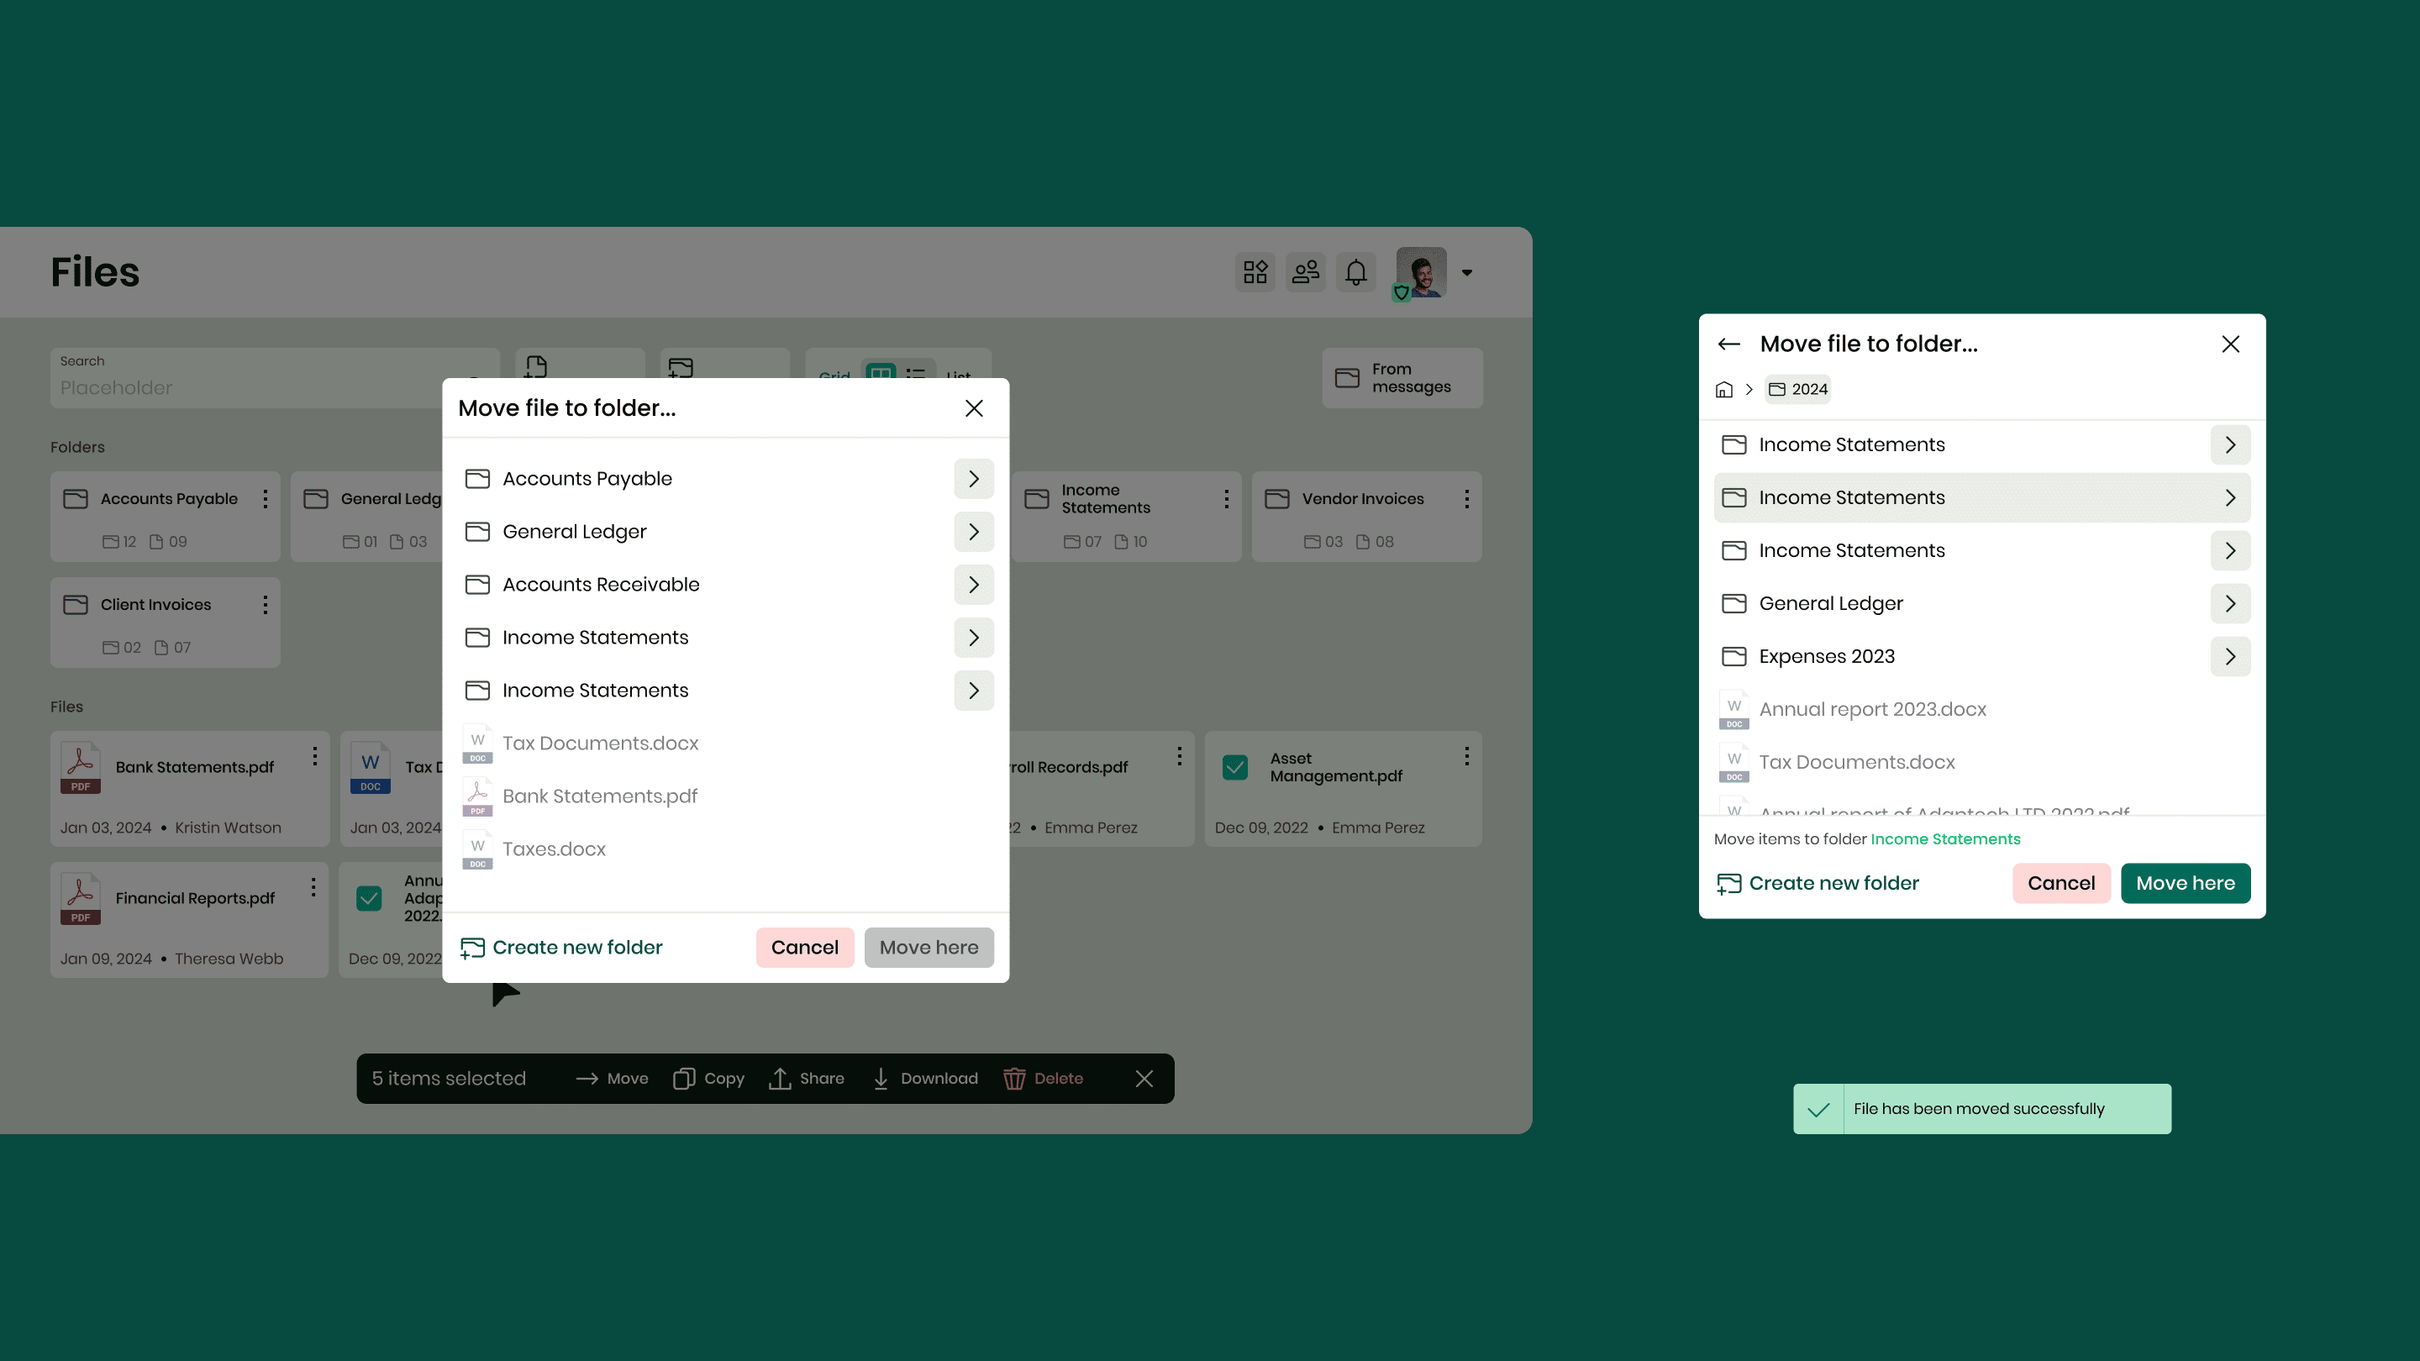Open the team members icon in header
Image resolution: width=2420 pixels, height=1361 pixels.
tap(1305, 272)
